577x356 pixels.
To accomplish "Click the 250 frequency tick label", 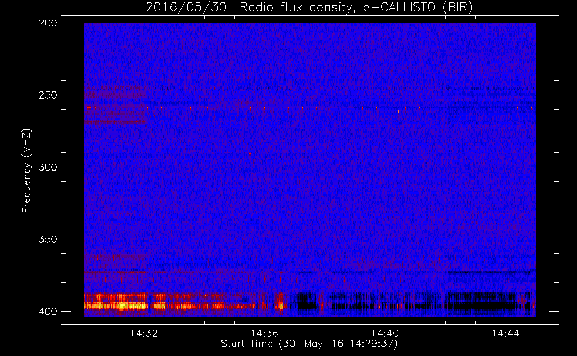I will click(47, 95).
